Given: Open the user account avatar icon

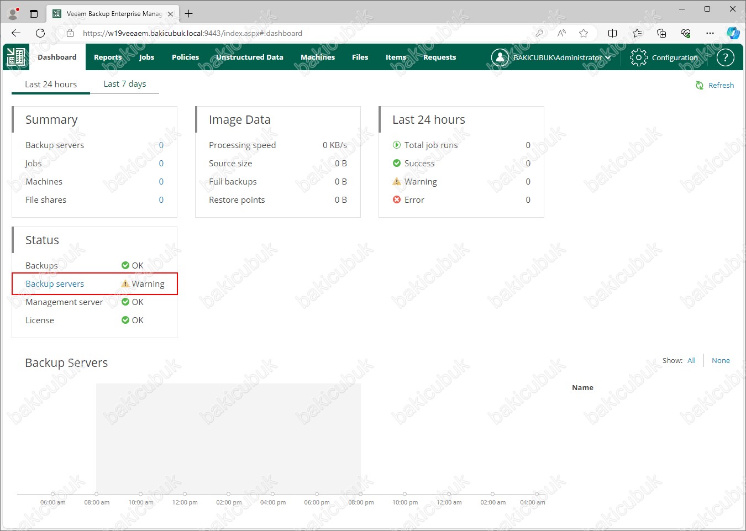Looking at the screenshot, I should [x=500, y=57].
